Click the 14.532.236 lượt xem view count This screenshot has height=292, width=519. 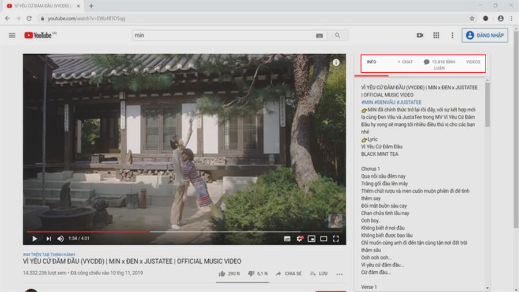[x=44, y=273]
